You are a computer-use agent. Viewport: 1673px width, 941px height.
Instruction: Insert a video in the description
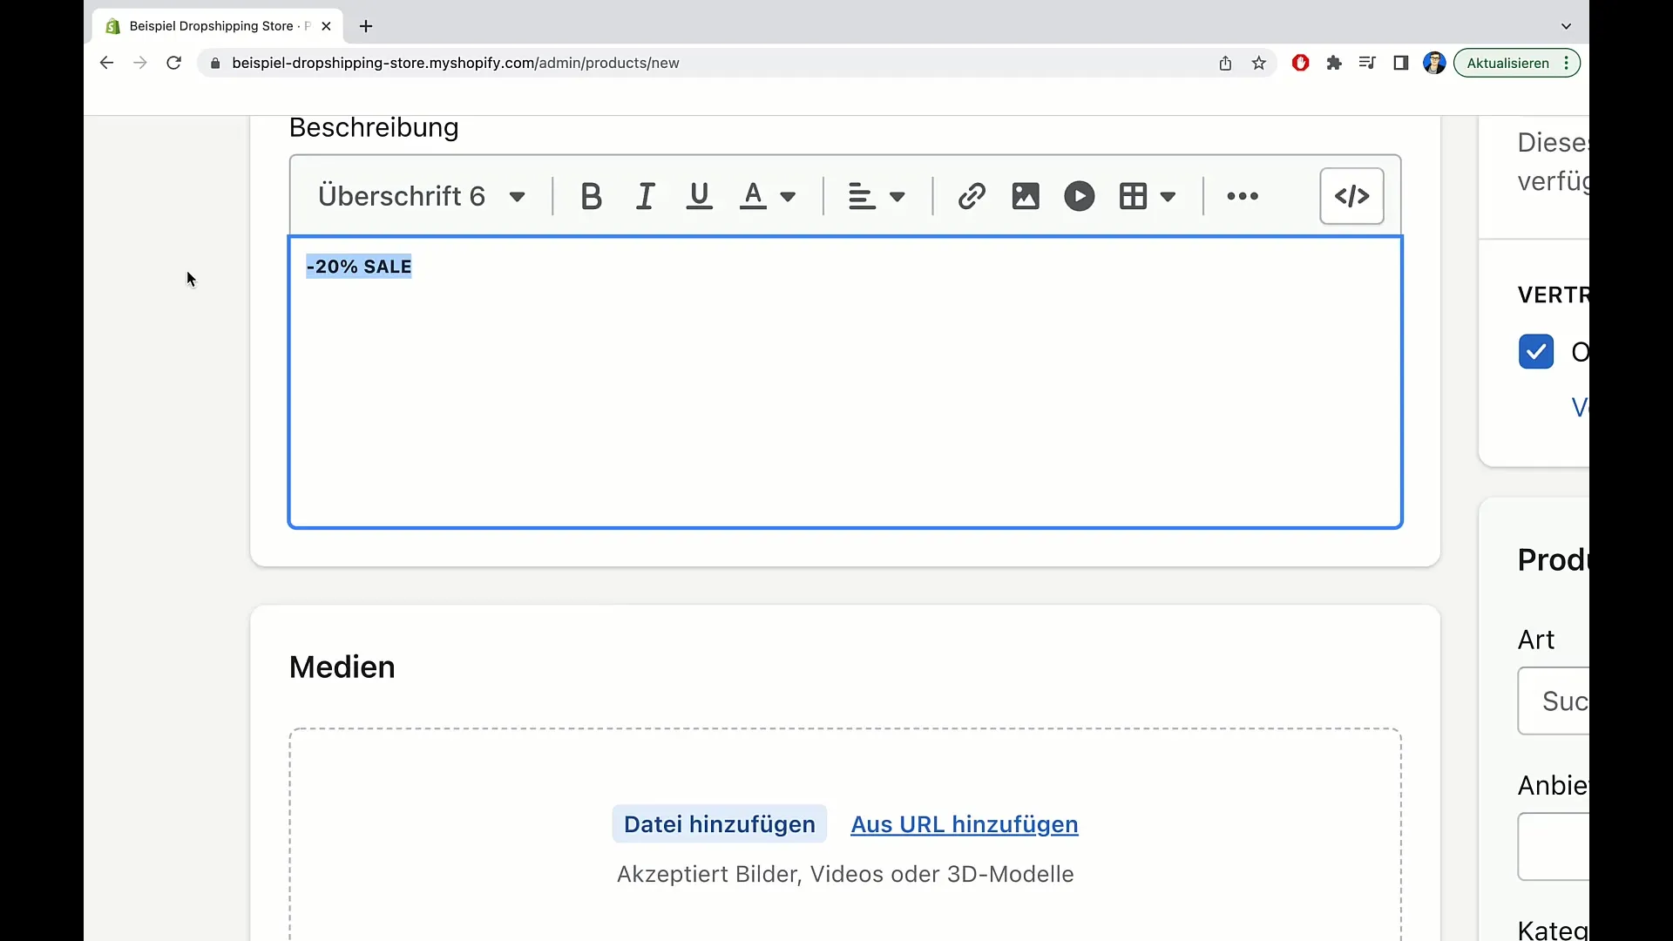(x=1080, y=196)
